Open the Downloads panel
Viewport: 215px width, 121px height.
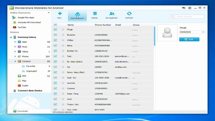[20, 111]
